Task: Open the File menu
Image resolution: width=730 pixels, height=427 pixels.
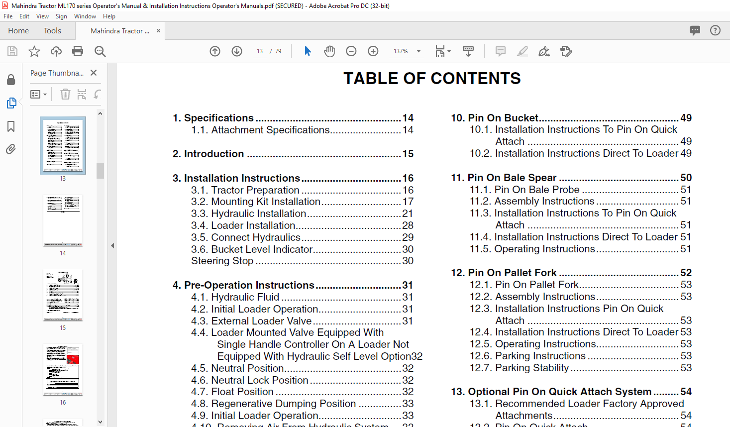Action: (x=8, y=16)
